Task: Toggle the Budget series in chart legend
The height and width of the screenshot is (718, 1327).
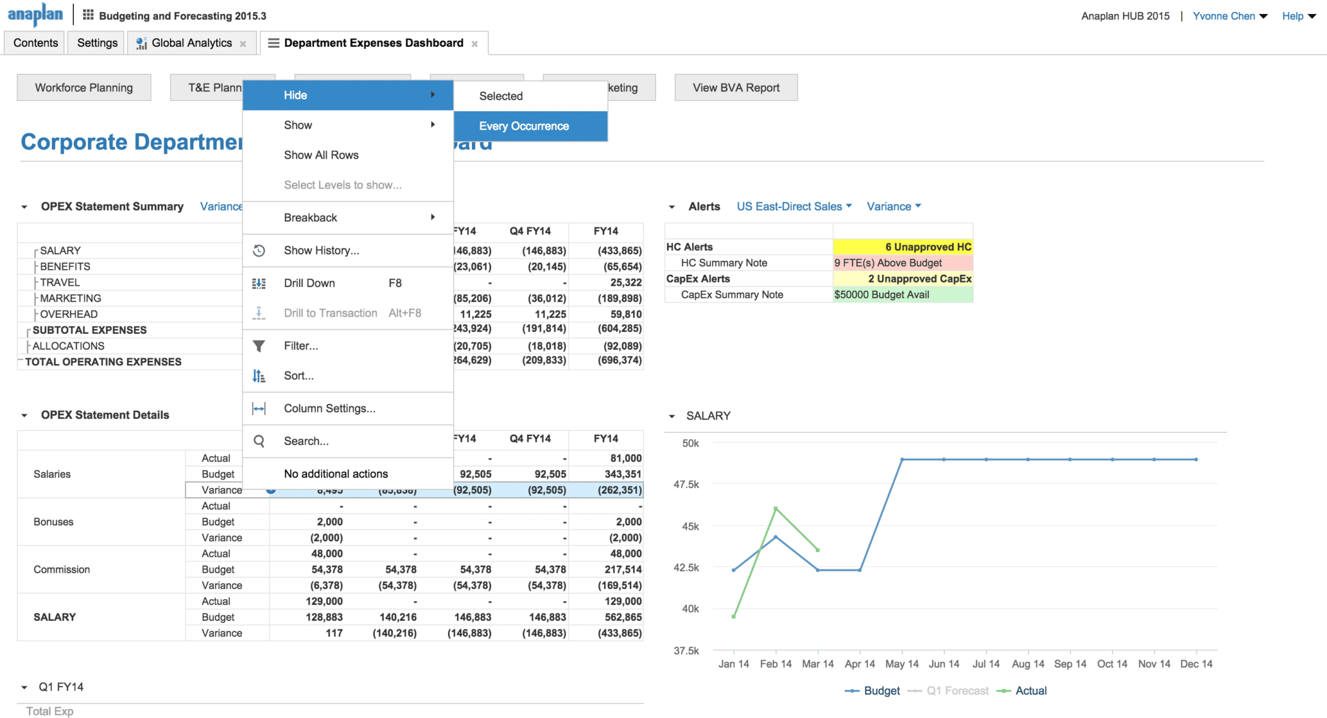Action: coord(872,691)
